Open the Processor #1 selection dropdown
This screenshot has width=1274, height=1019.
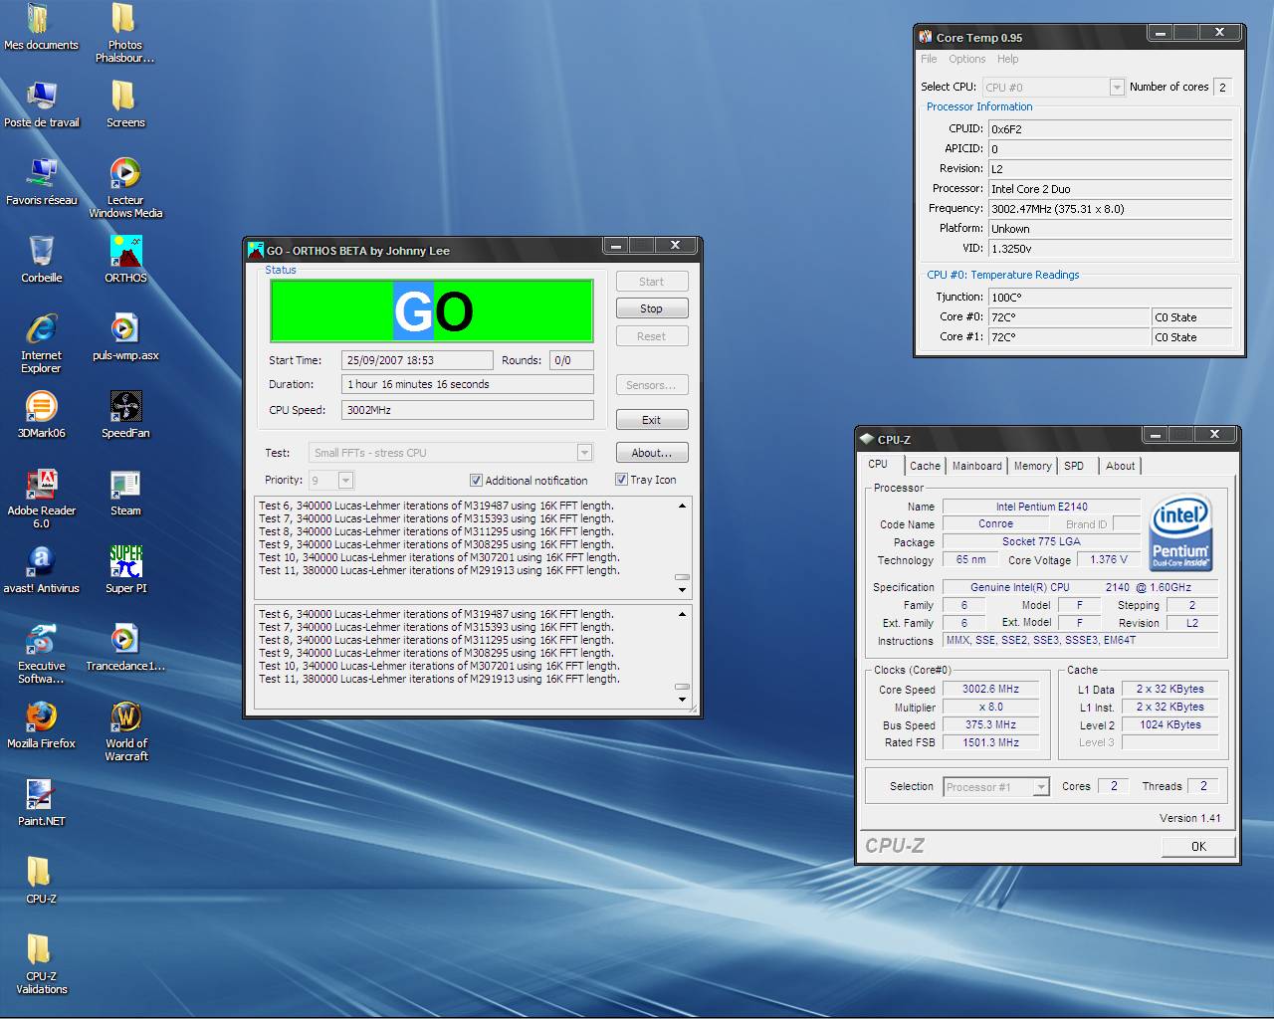1040,787
